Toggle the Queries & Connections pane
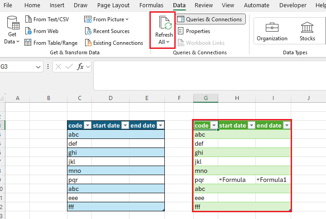 point(211,19)
